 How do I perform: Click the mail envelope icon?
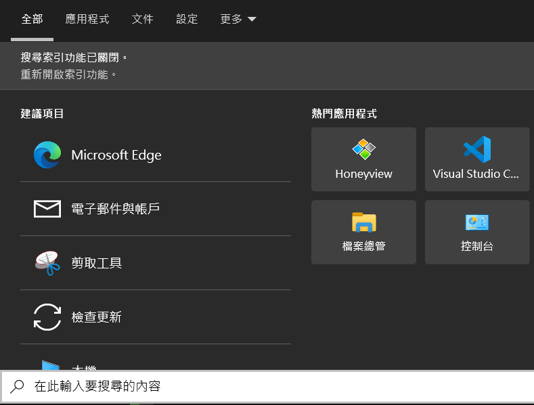tap(47, 209)
